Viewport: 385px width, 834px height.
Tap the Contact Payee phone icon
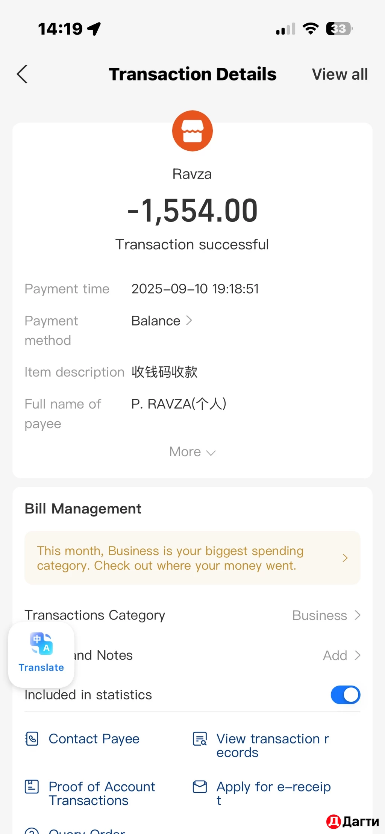32,739
